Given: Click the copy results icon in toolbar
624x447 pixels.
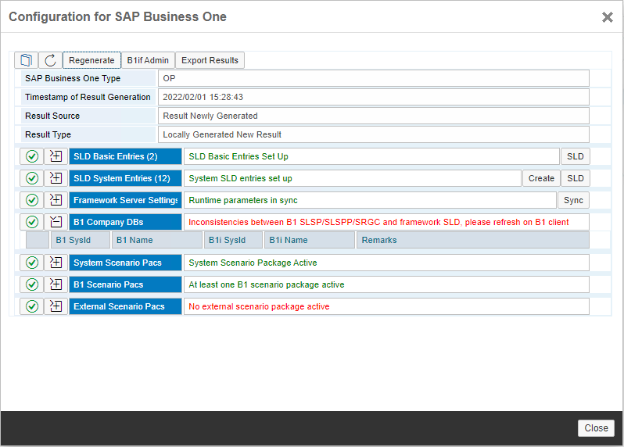Looking at the screenshot, I should coord(27,60).
